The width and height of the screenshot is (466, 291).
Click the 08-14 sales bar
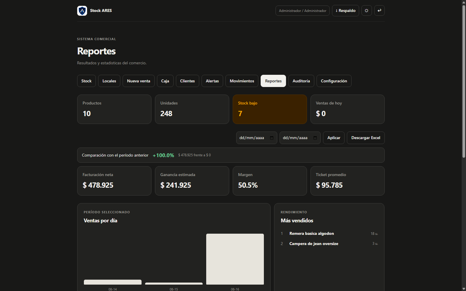(x=113, y=282)
